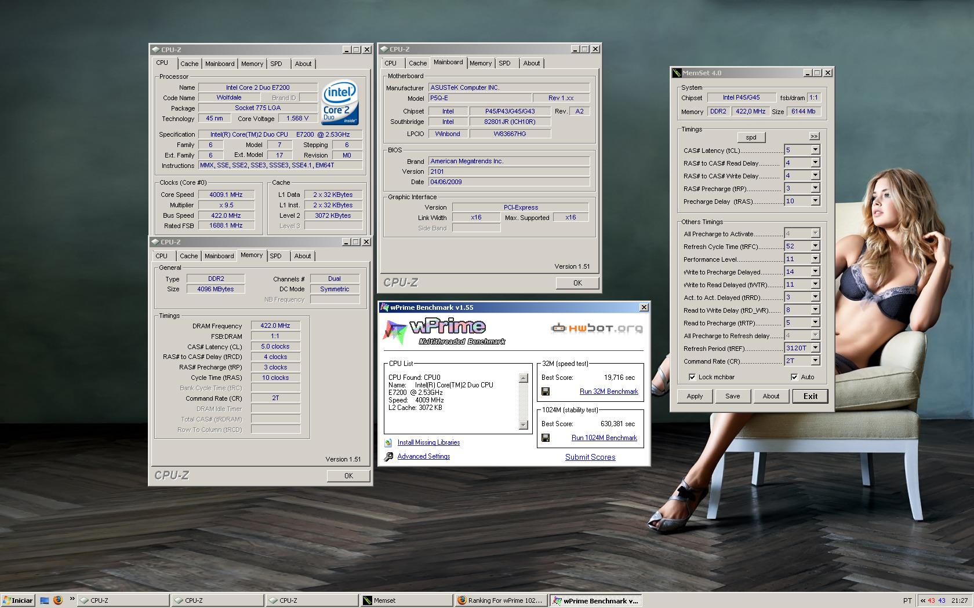Click Save in MemSet
This screenshot has height=608, width=974.
tap(732, 396)
